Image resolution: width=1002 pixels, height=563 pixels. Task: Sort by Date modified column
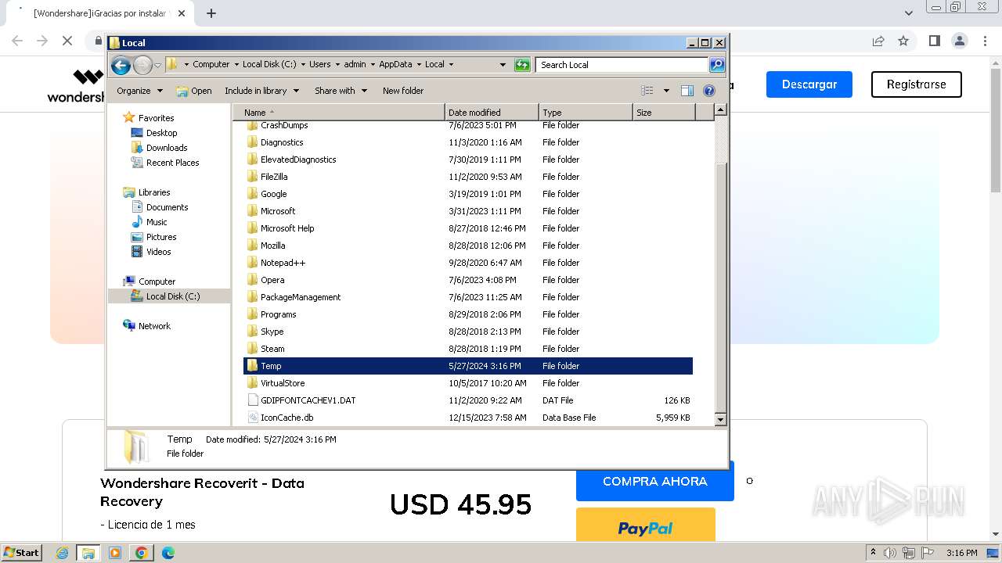[x=492, y=113]
